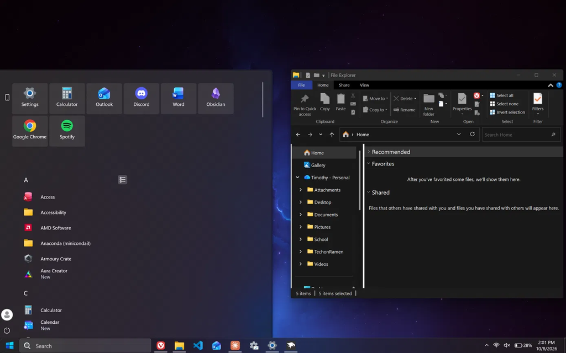Click the Copy button in Clipboard group
Viewport: 566px width, 353px height.
[x=325, y=102]
